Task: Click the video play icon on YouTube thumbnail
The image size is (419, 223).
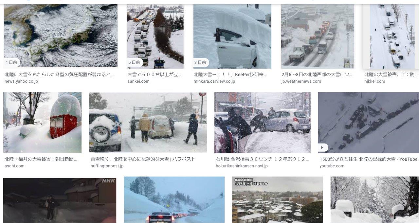Action: (x=322, y=147)
